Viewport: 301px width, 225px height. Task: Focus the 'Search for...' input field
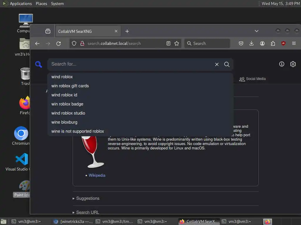click(131, 64)
